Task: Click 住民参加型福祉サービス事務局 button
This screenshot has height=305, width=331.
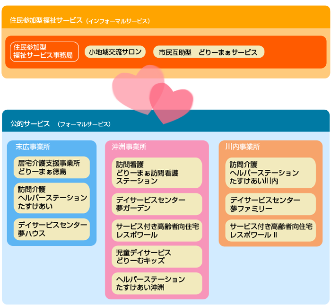Action: coord(44,52)
